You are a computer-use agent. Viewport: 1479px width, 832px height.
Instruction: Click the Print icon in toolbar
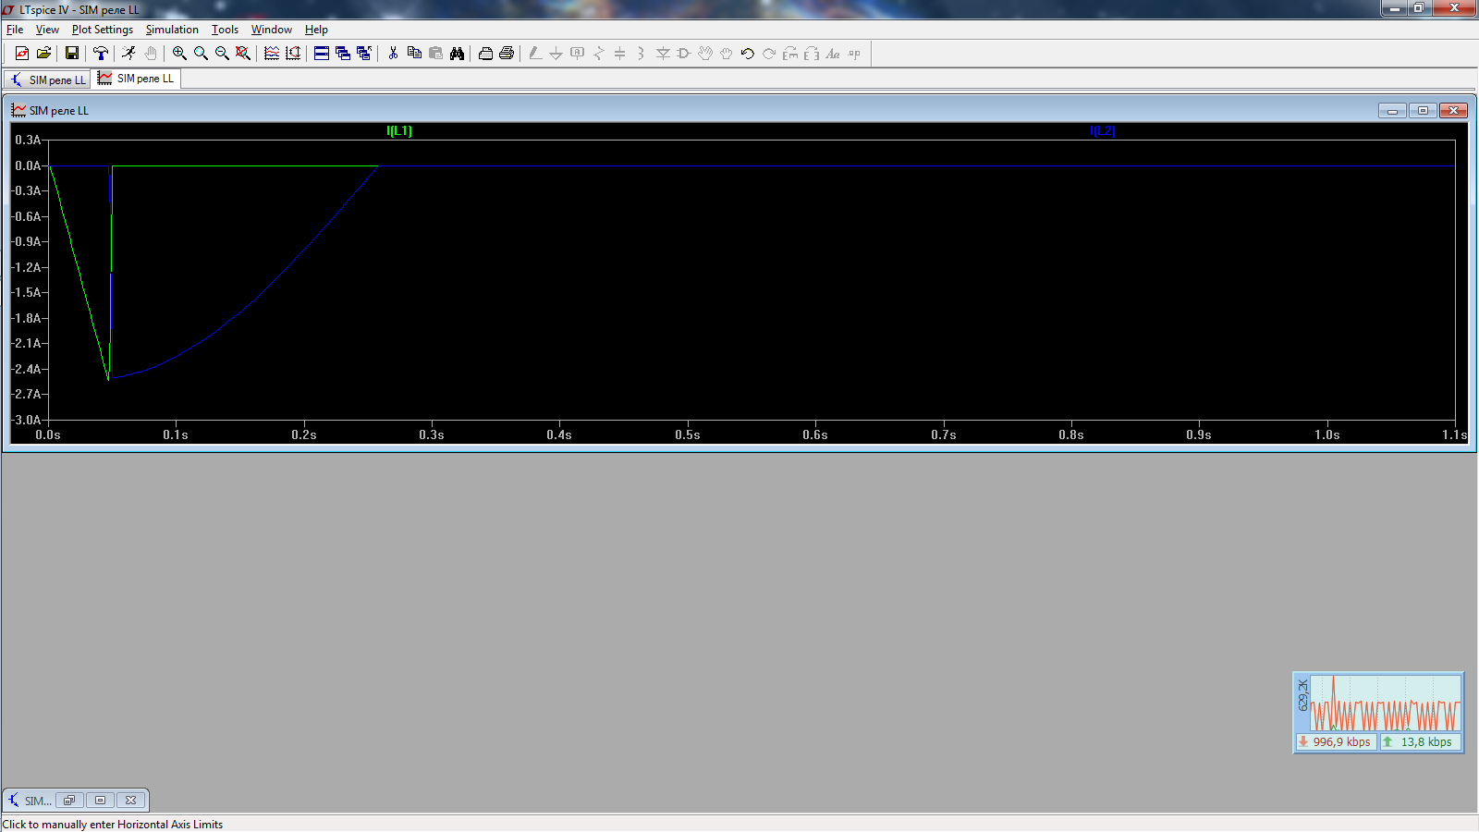coord(507,54)
